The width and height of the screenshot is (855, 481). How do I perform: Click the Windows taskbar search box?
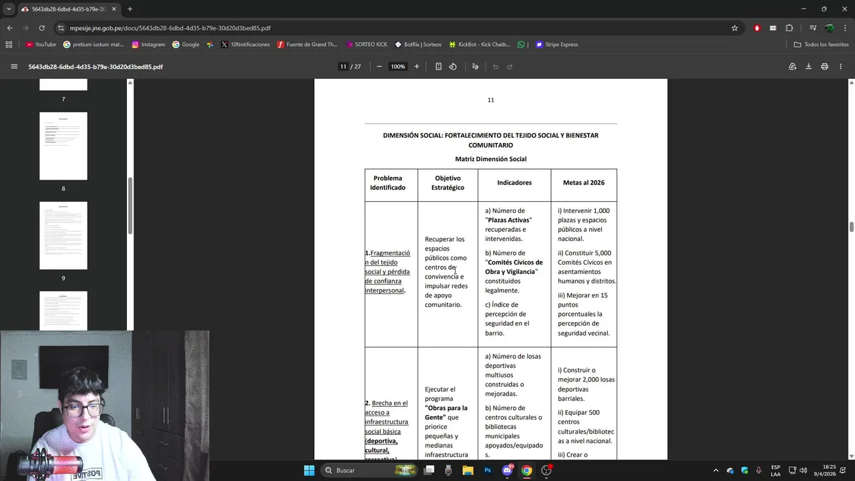click(x=369, y=470)
